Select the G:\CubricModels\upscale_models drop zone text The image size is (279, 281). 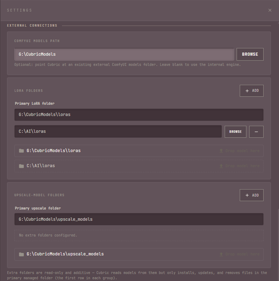[x=65, y=254]
